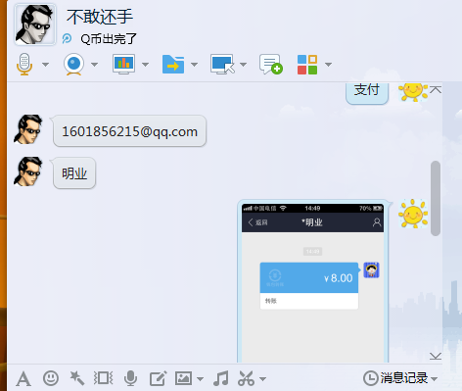Create discussion group with chat plus icon
The image size is (462, 391).
[x=271, y=64]
